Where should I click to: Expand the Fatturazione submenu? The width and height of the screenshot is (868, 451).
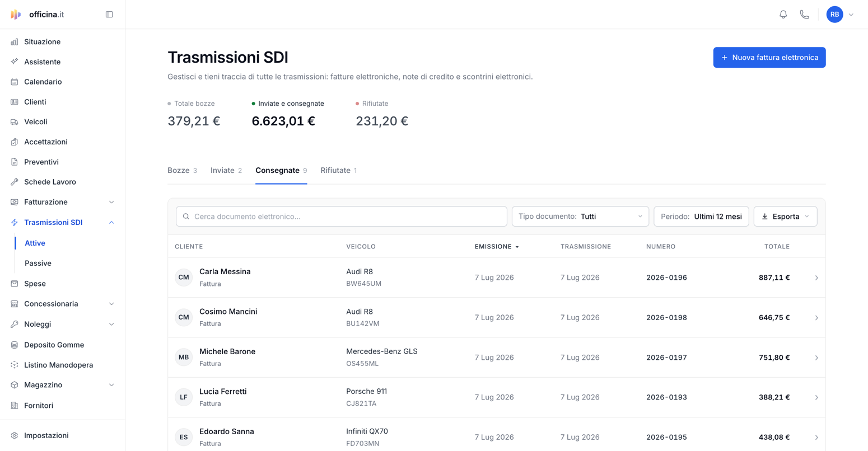click(62, 202)
